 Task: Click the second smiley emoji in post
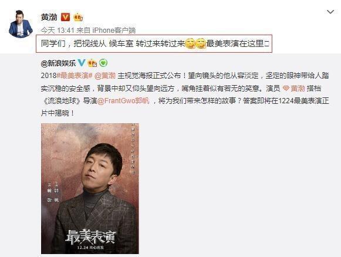click(x=201, y=43)
